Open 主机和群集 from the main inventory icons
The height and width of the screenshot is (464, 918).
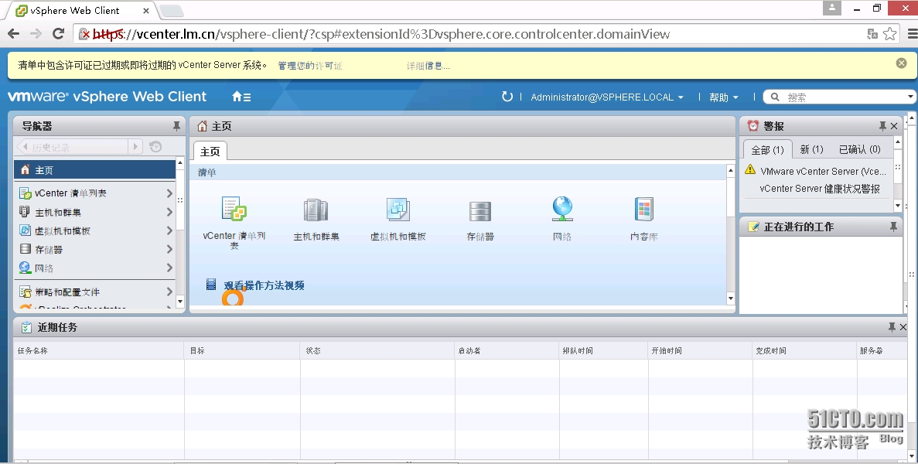coord(316,210)
